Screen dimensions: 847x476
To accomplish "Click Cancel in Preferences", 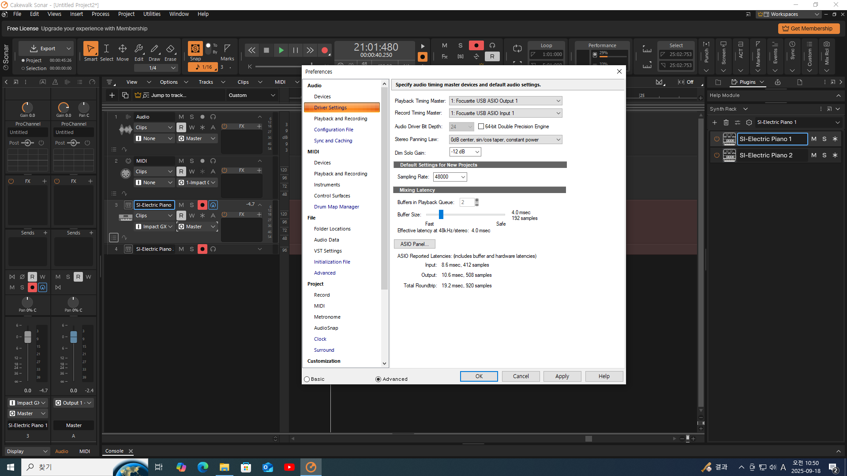I will point(521,376).
